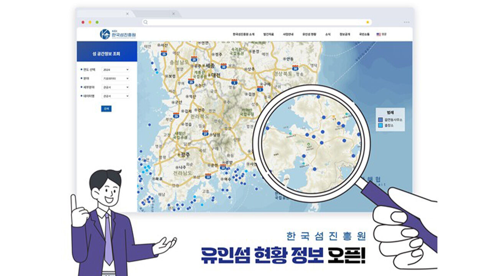Open the browser three-dot menu
The height and width of the screenshot is (276, 491).
(407, 22)
